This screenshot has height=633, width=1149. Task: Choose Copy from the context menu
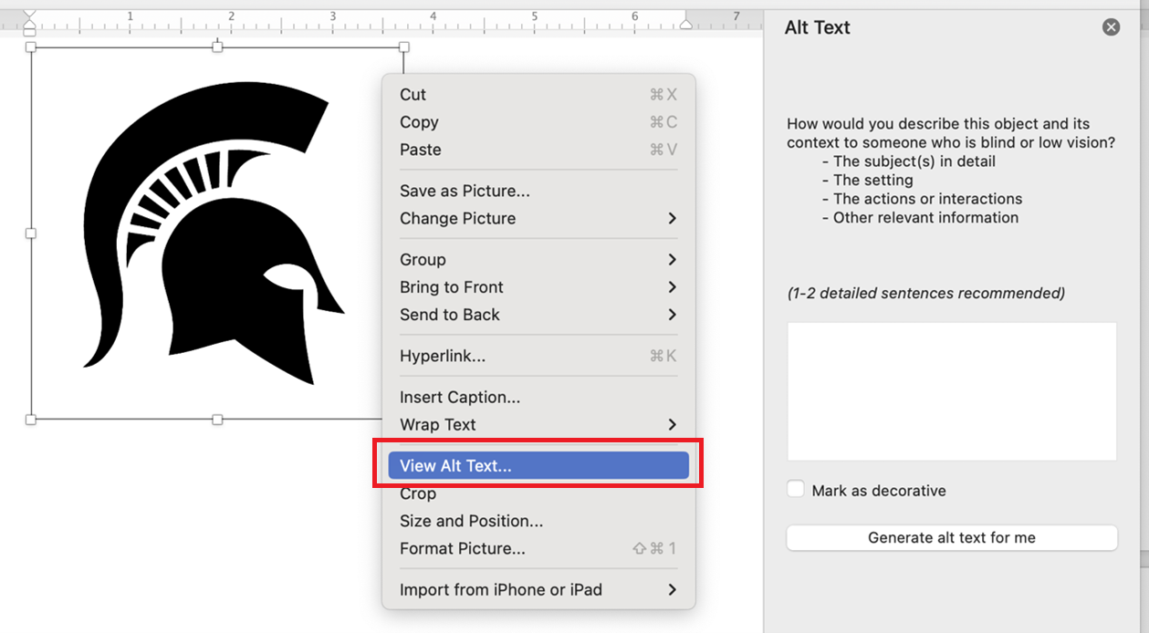(419, 122)
